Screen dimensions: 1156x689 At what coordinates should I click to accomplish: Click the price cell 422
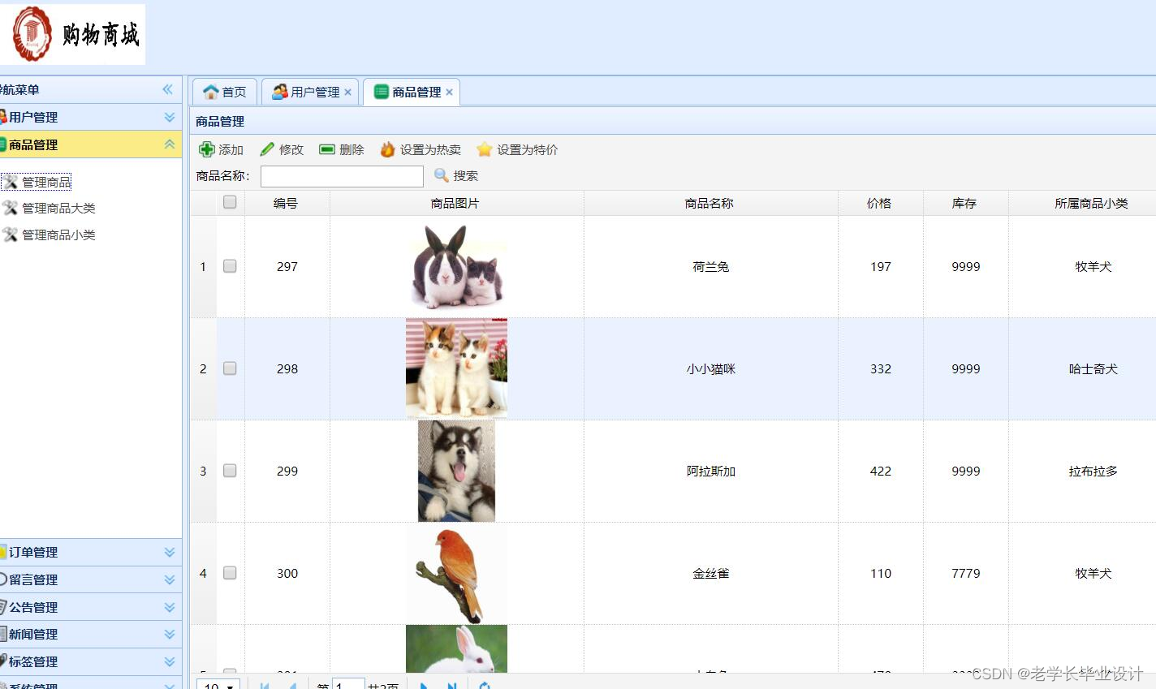click(x=881, y=471)
